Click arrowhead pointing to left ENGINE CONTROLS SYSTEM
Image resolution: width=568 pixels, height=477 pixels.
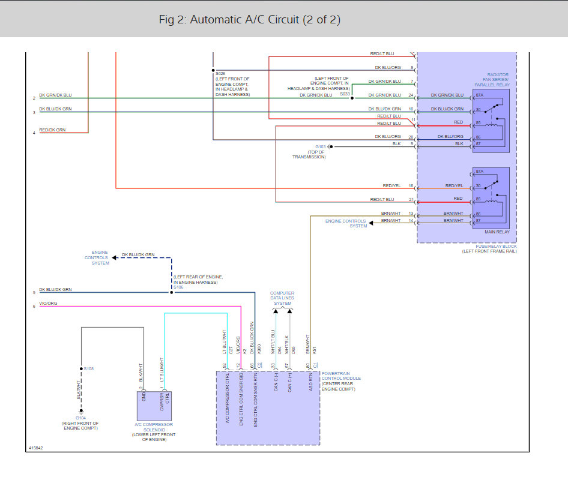pyautogui.click(x=114, y=257)
